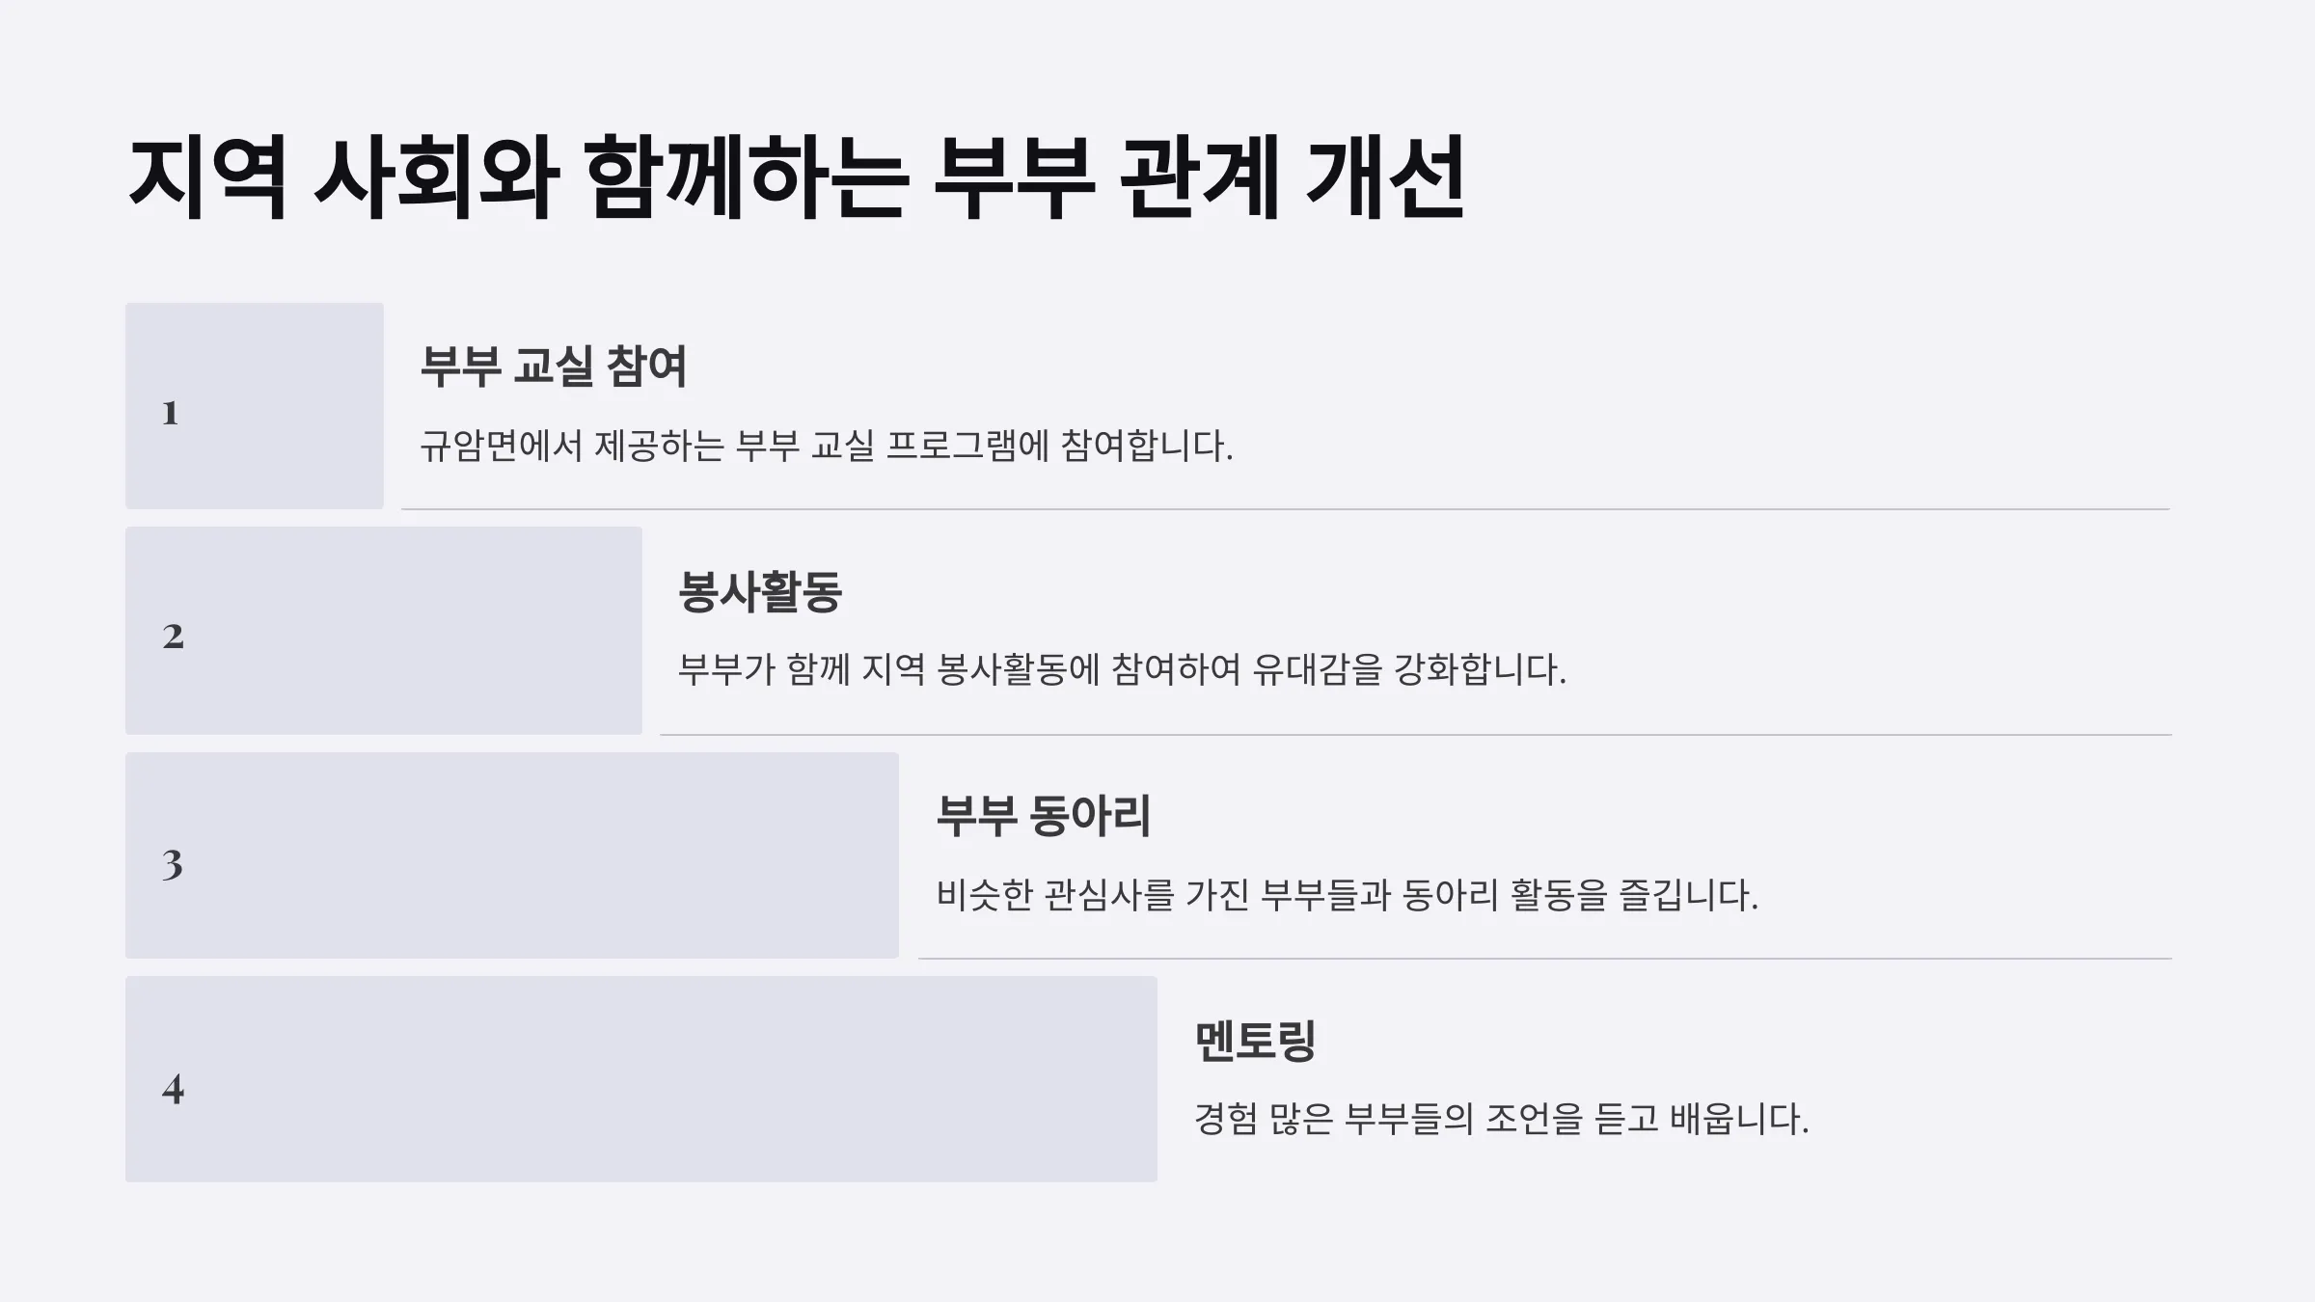Click the heading 멘토링
The image size is (2315, 1302).
[1255, 1040]
